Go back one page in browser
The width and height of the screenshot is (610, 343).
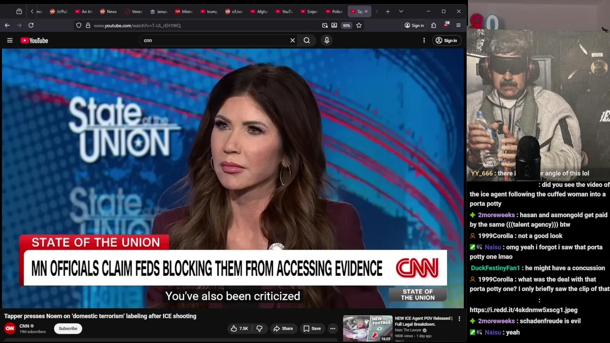[x=7, y=25]
